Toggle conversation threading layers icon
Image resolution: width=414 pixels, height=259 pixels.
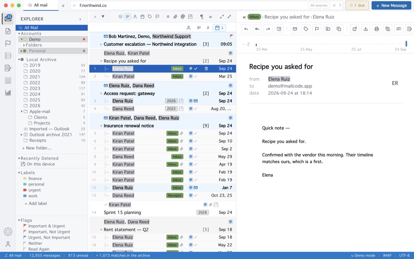[120, 17]
